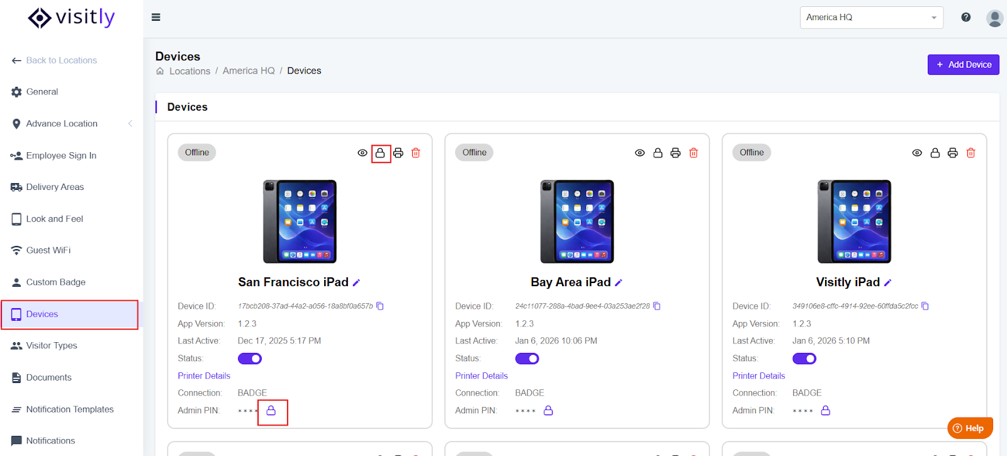Toggle Visitly iPad status switch

804,359
